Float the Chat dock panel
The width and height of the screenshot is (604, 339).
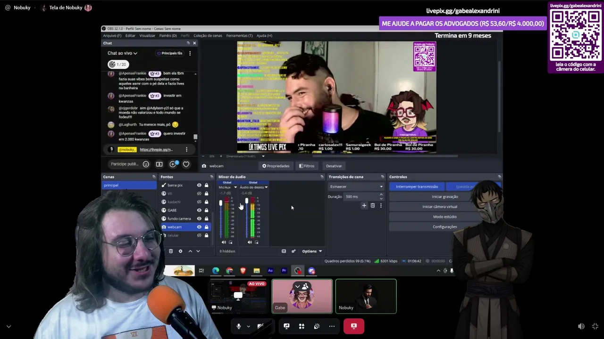point(188,43)
